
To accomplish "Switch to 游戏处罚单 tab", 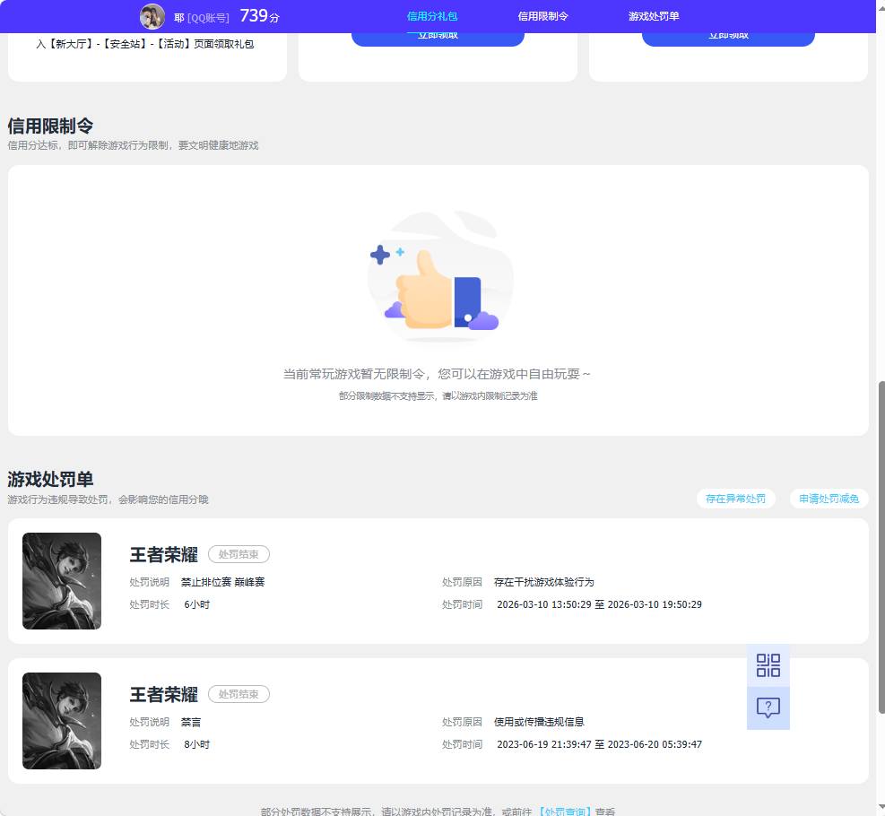I will 654,16.
